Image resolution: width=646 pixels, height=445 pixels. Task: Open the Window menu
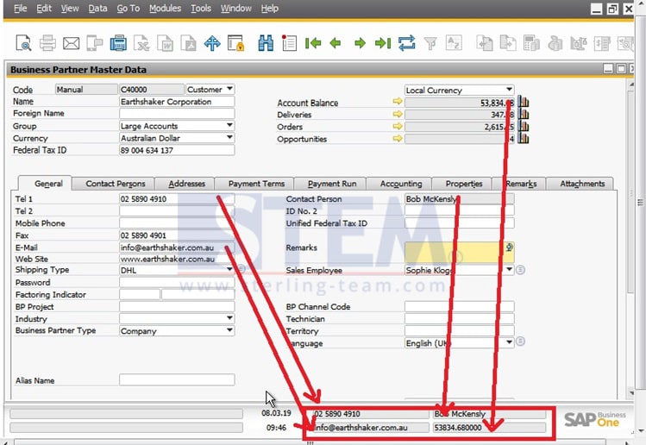235,9
